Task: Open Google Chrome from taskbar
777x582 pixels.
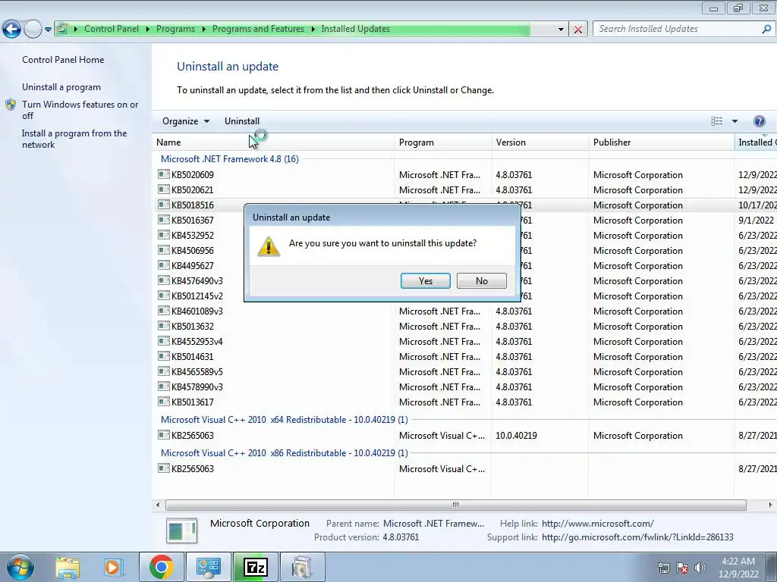Action: coord(161,567)
